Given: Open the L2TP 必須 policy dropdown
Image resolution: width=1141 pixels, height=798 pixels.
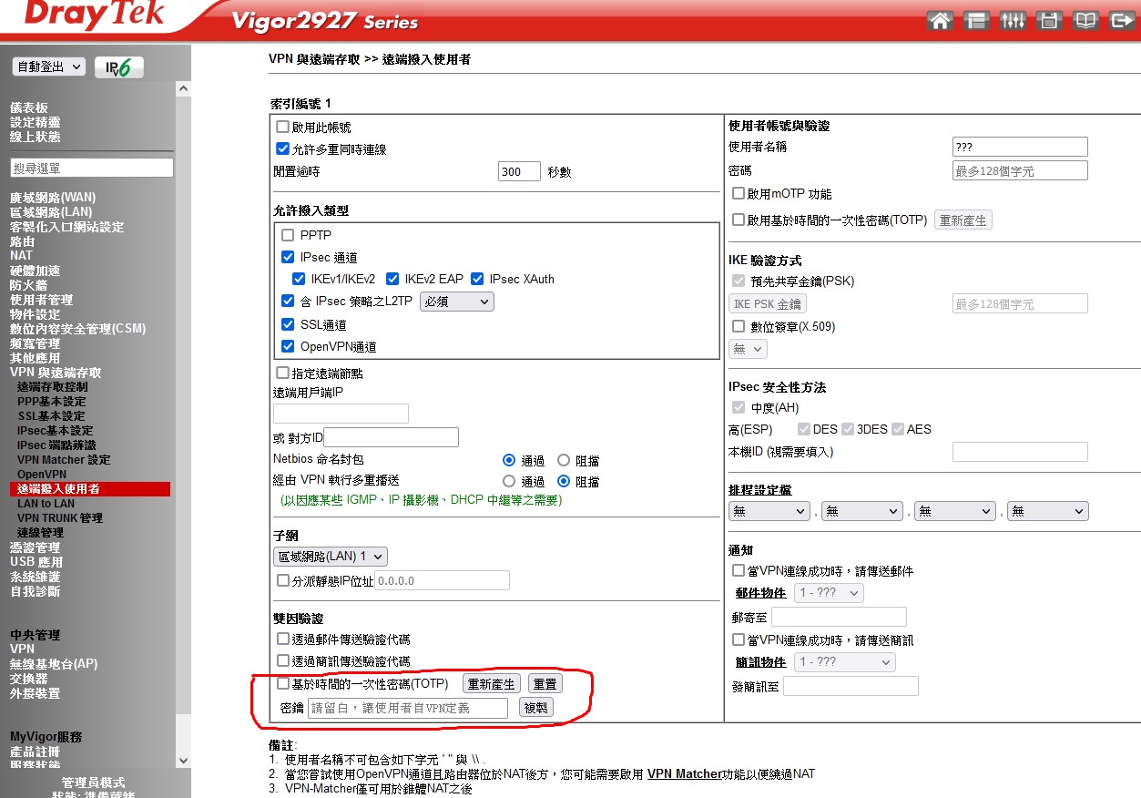Looking at the screenshot, I should click(x=456, y=302).
